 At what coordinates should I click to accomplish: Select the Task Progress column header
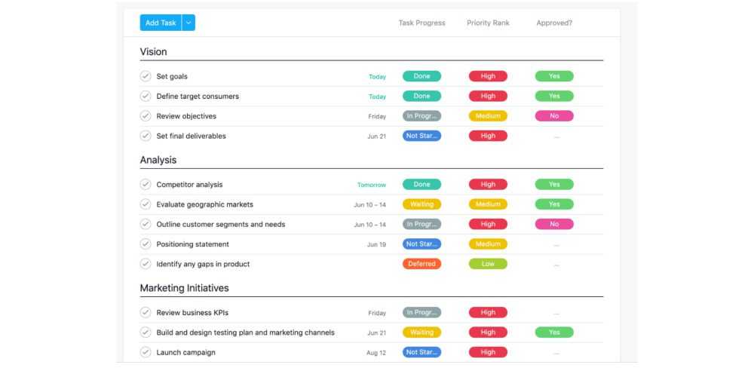pos(421,23)
